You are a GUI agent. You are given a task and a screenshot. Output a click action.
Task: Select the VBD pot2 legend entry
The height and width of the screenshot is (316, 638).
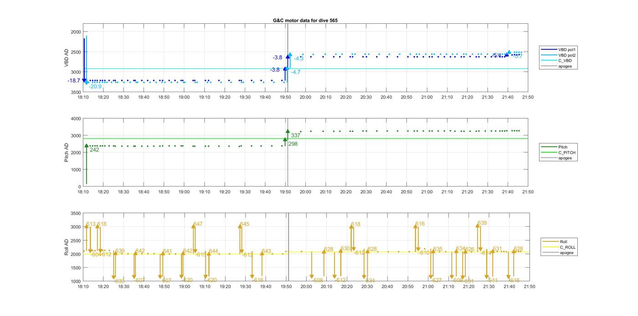pos(559,55)
